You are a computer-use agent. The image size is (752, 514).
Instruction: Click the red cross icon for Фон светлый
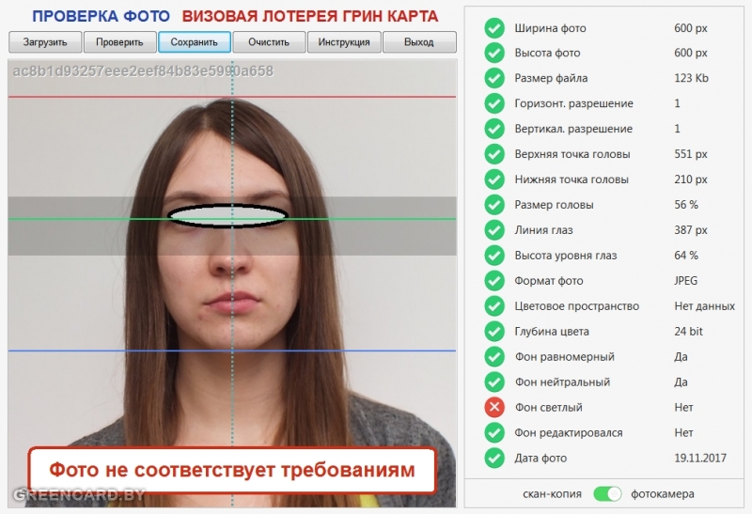click(x=494, y=408)
